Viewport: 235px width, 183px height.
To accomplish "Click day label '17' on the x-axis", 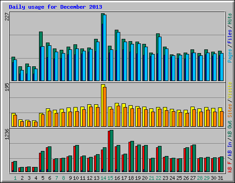I will tap(124, 178).
